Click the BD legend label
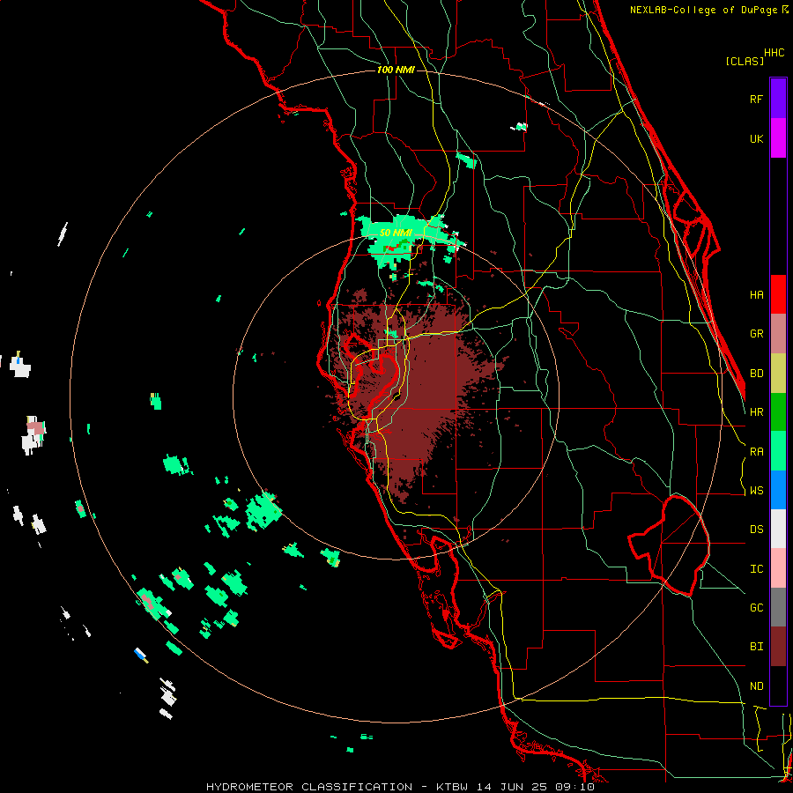The height and width of the screenshot is (793, 793). click(756, 374)
